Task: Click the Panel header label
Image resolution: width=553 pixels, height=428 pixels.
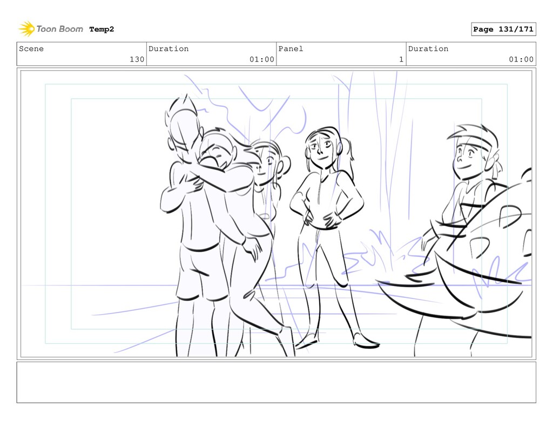Action: (291, 49)
